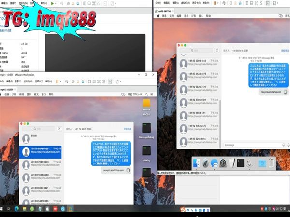
Task: Open Messages app from the dock
Action: pyautogui.click(x=214, y=163)
